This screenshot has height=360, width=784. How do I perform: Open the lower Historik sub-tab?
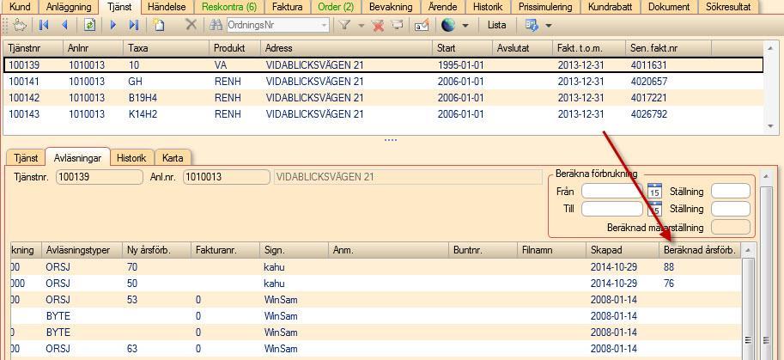pos(131,158)
